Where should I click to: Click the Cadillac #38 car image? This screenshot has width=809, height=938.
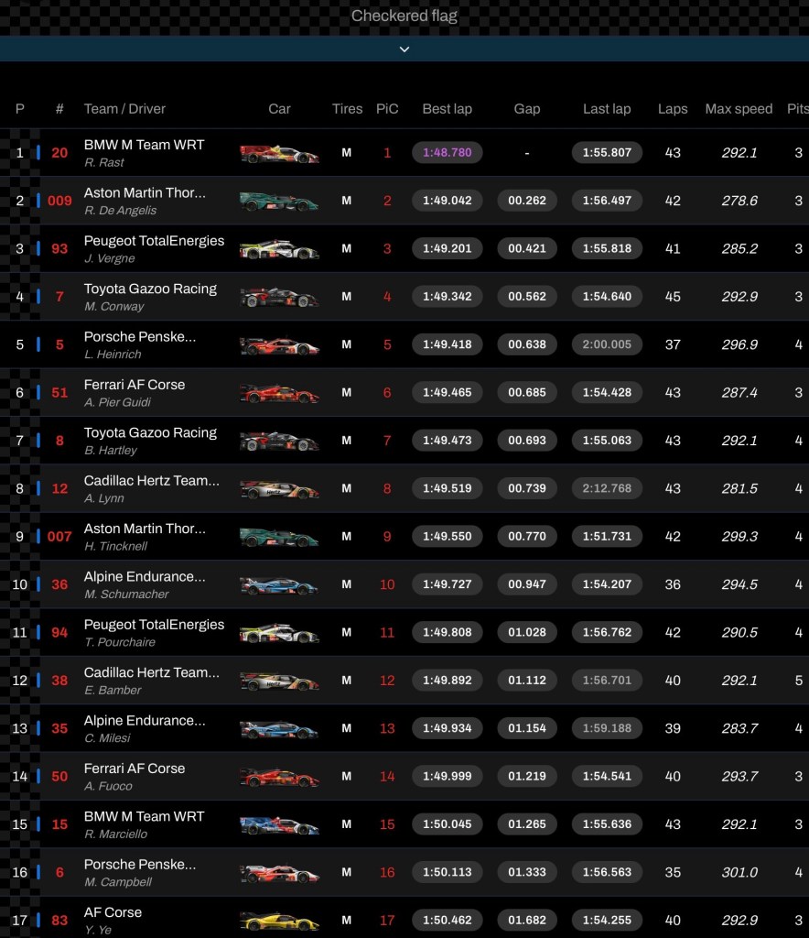279,681
